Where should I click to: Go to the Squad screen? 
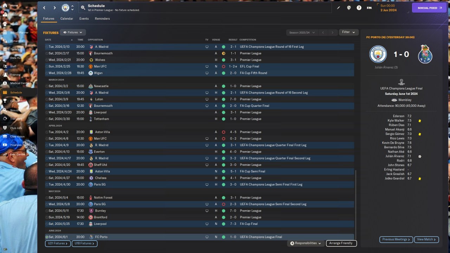click(x=14, y=24)
